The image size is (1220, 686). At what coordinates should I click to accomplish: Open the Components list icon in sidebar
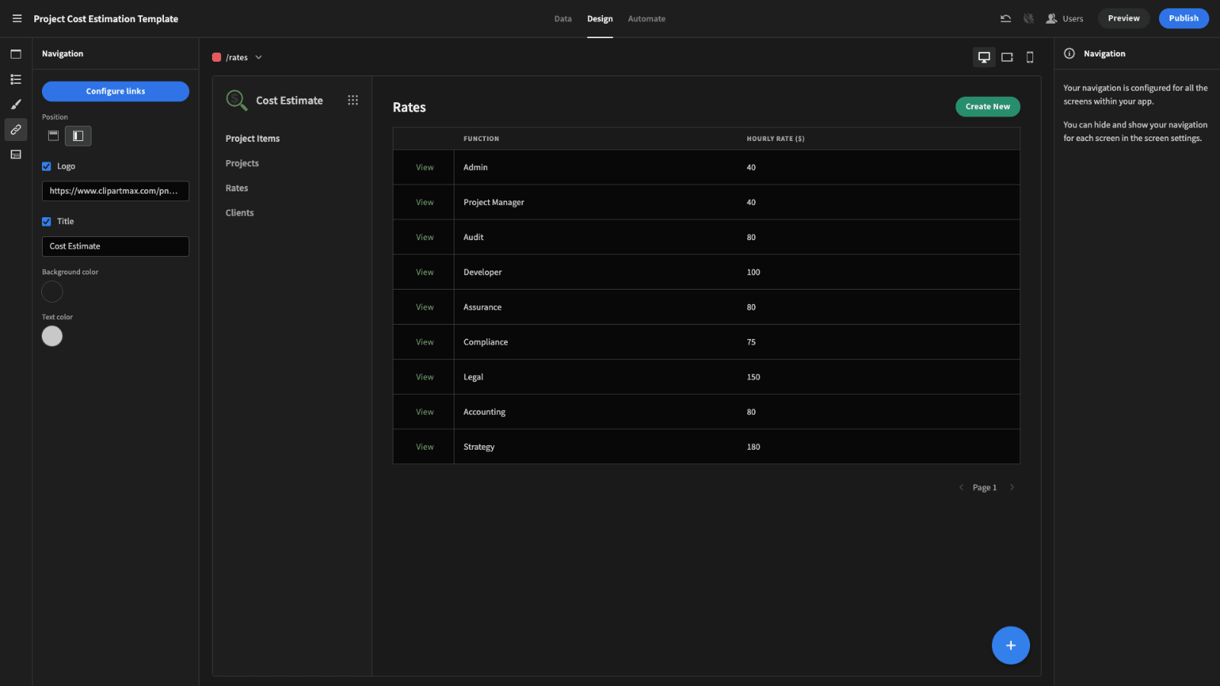(x=16, y=79)
